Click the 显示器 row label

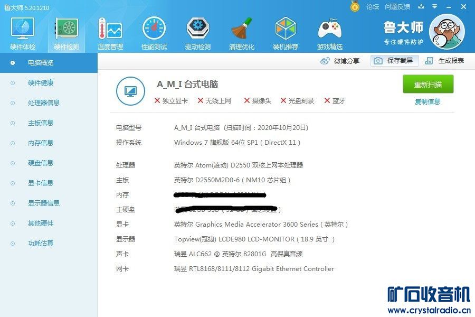pyautogui.click(x=126, y=239)
